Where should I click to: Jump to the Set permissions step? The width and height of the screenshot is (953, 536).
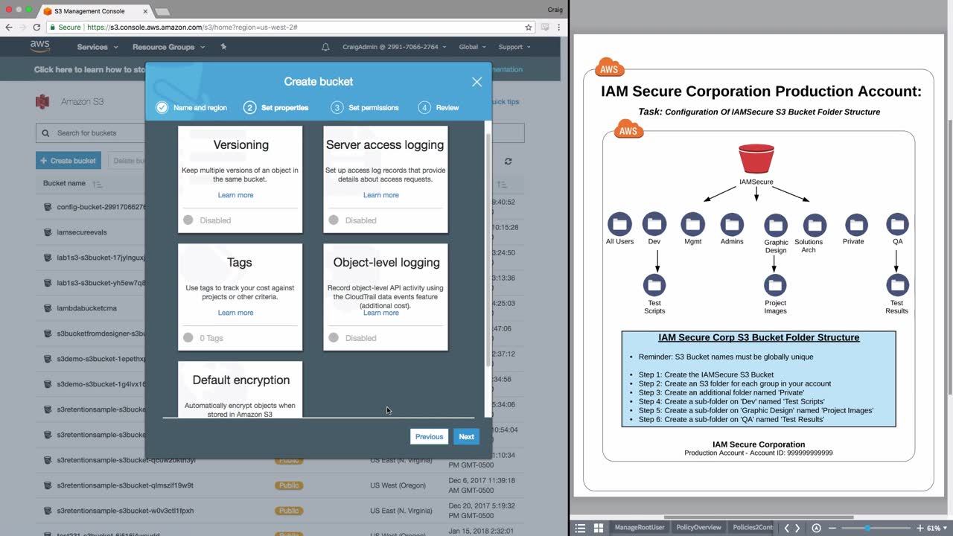pos(365,108)
